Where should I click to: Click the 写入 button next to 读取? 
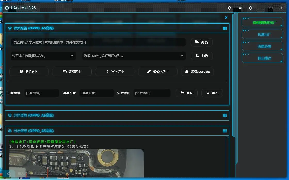(x=212, y=93)
